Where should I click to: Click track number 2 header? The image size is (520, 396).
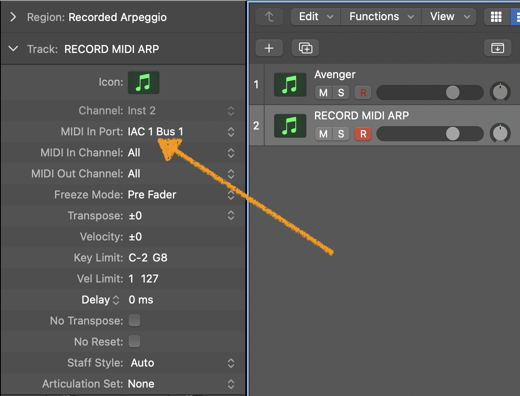coord(256,126)
